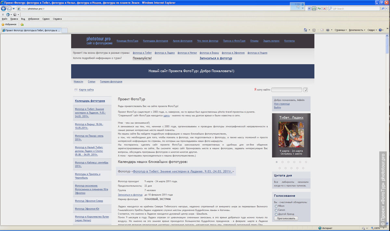Click the gray globe toolbar icon

pyautogui.click(x=15, y=15)
